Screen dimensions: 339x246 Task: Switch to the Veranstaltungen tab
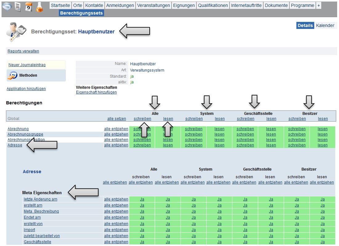click(153, 6)
